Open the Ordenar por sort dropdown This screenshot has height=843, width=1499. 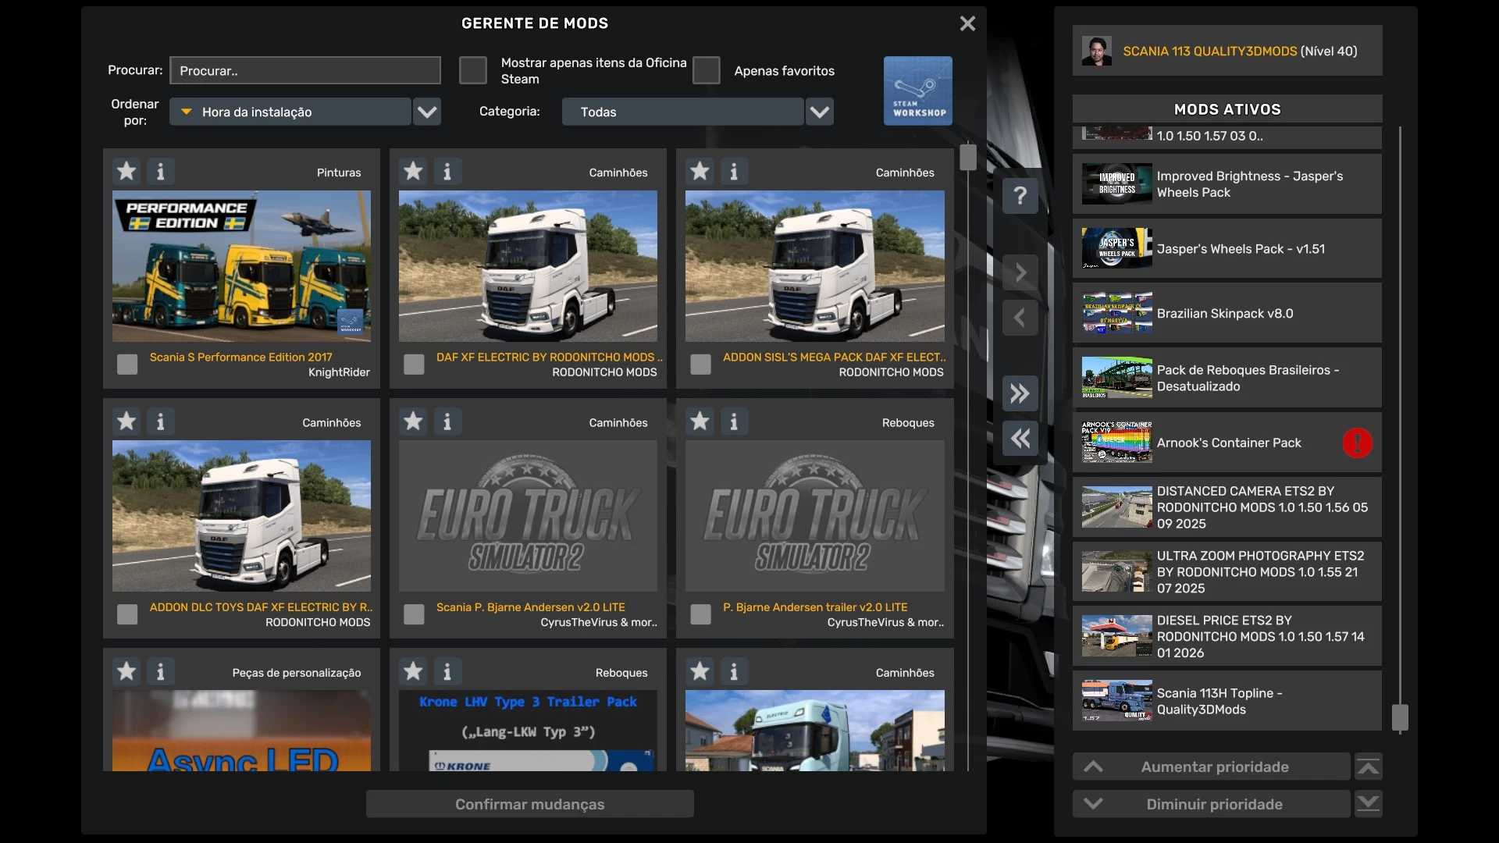coord(427,112)
